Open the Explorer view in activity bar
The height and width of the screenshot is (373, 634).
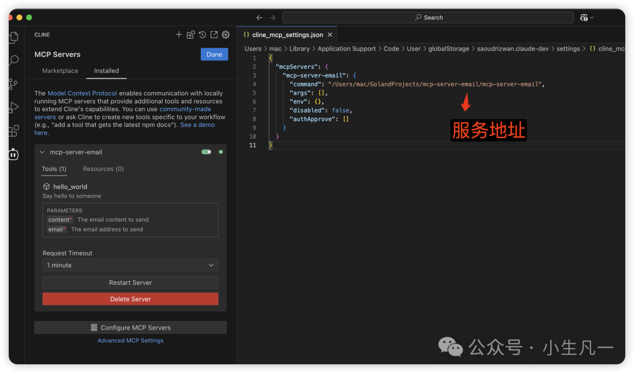pos(14,37)
